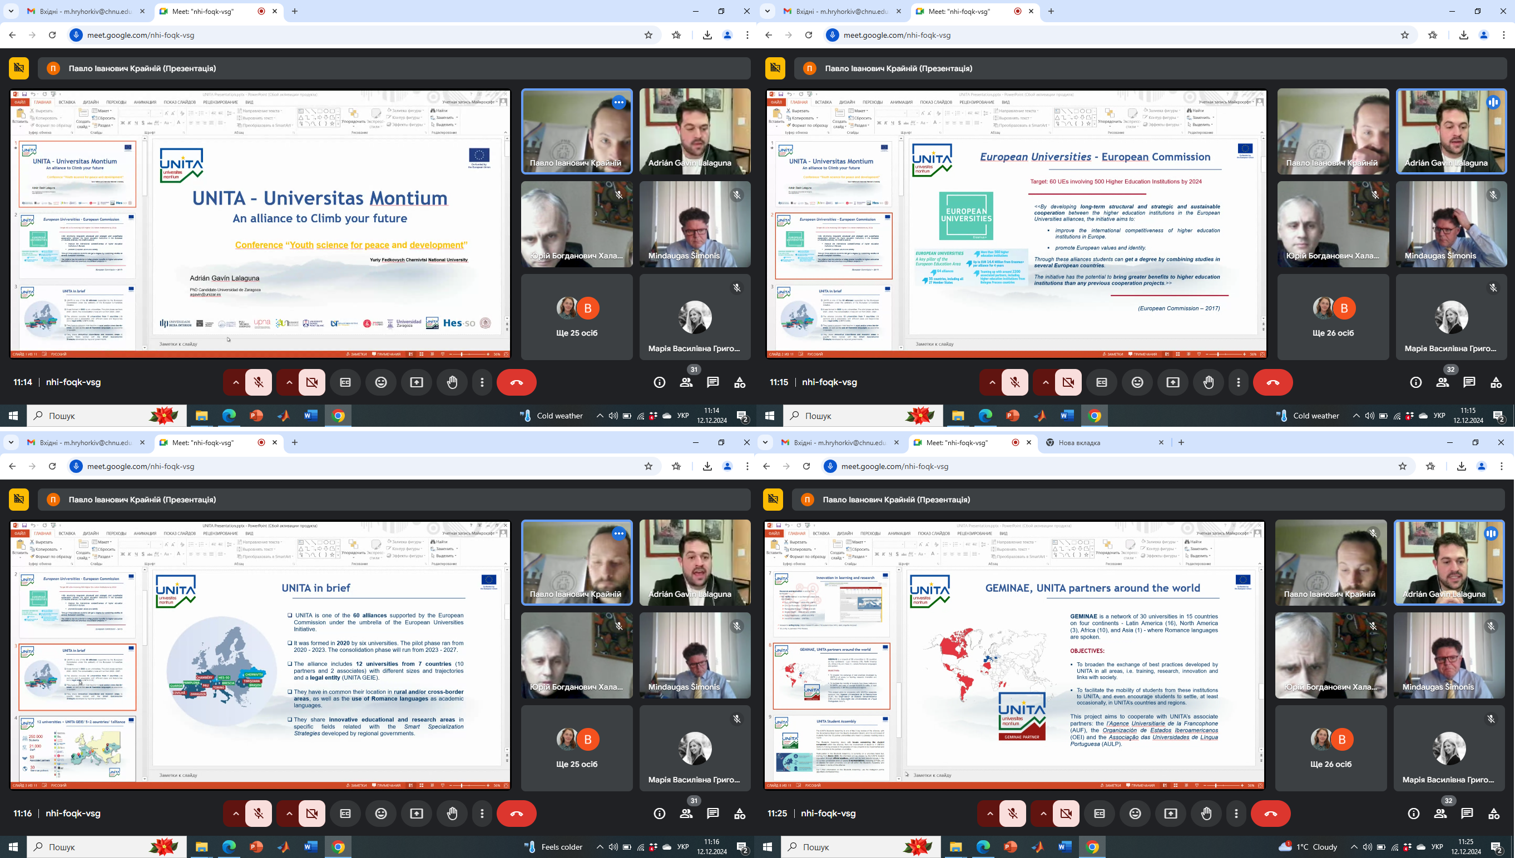Switch to Gmail Вхідні tab in 11:16 window
This screenshot has height=858, width=1515.
point(86,442)
